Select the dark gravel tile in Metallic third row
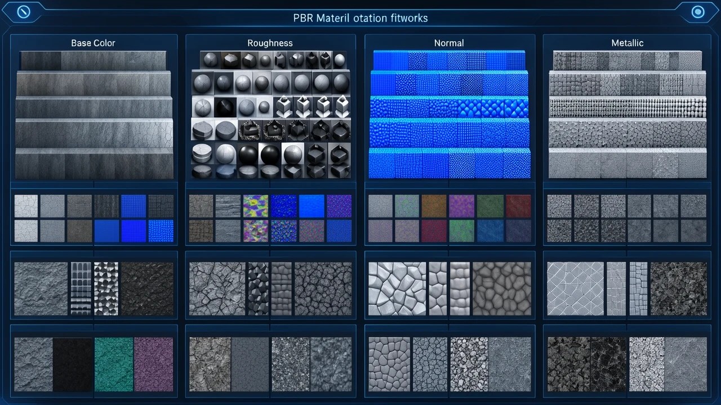This screenshot has width=721, height=405. click(x=679, y=289)
